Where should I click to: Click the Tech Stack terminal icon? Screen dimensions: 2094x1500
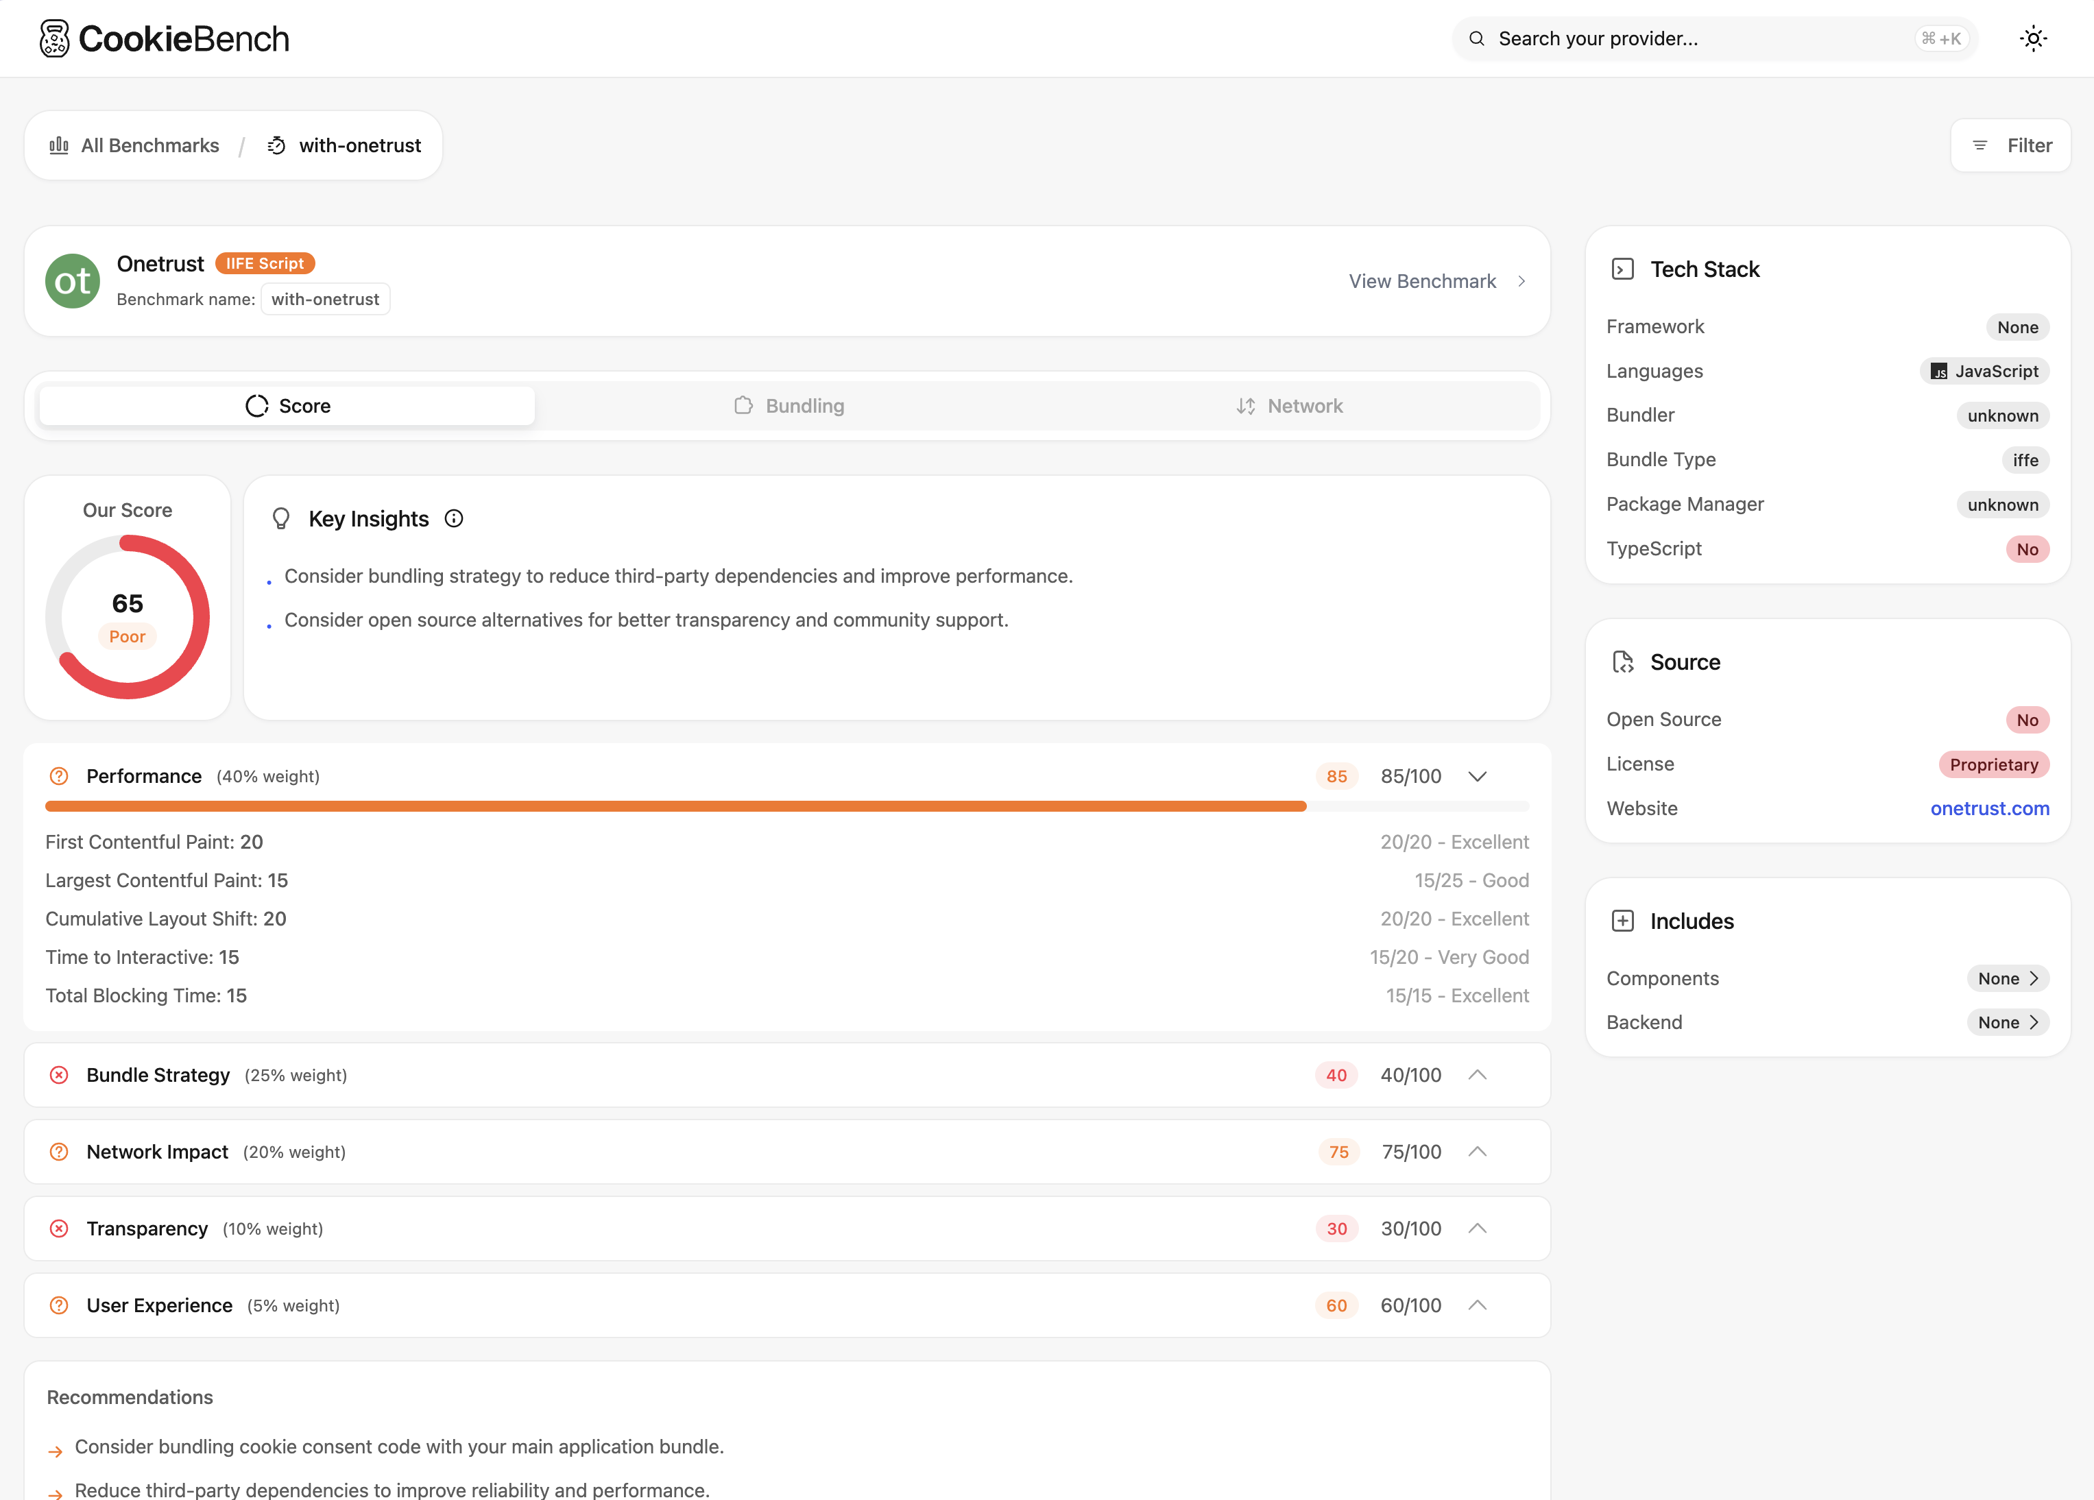coord(1622,269)
